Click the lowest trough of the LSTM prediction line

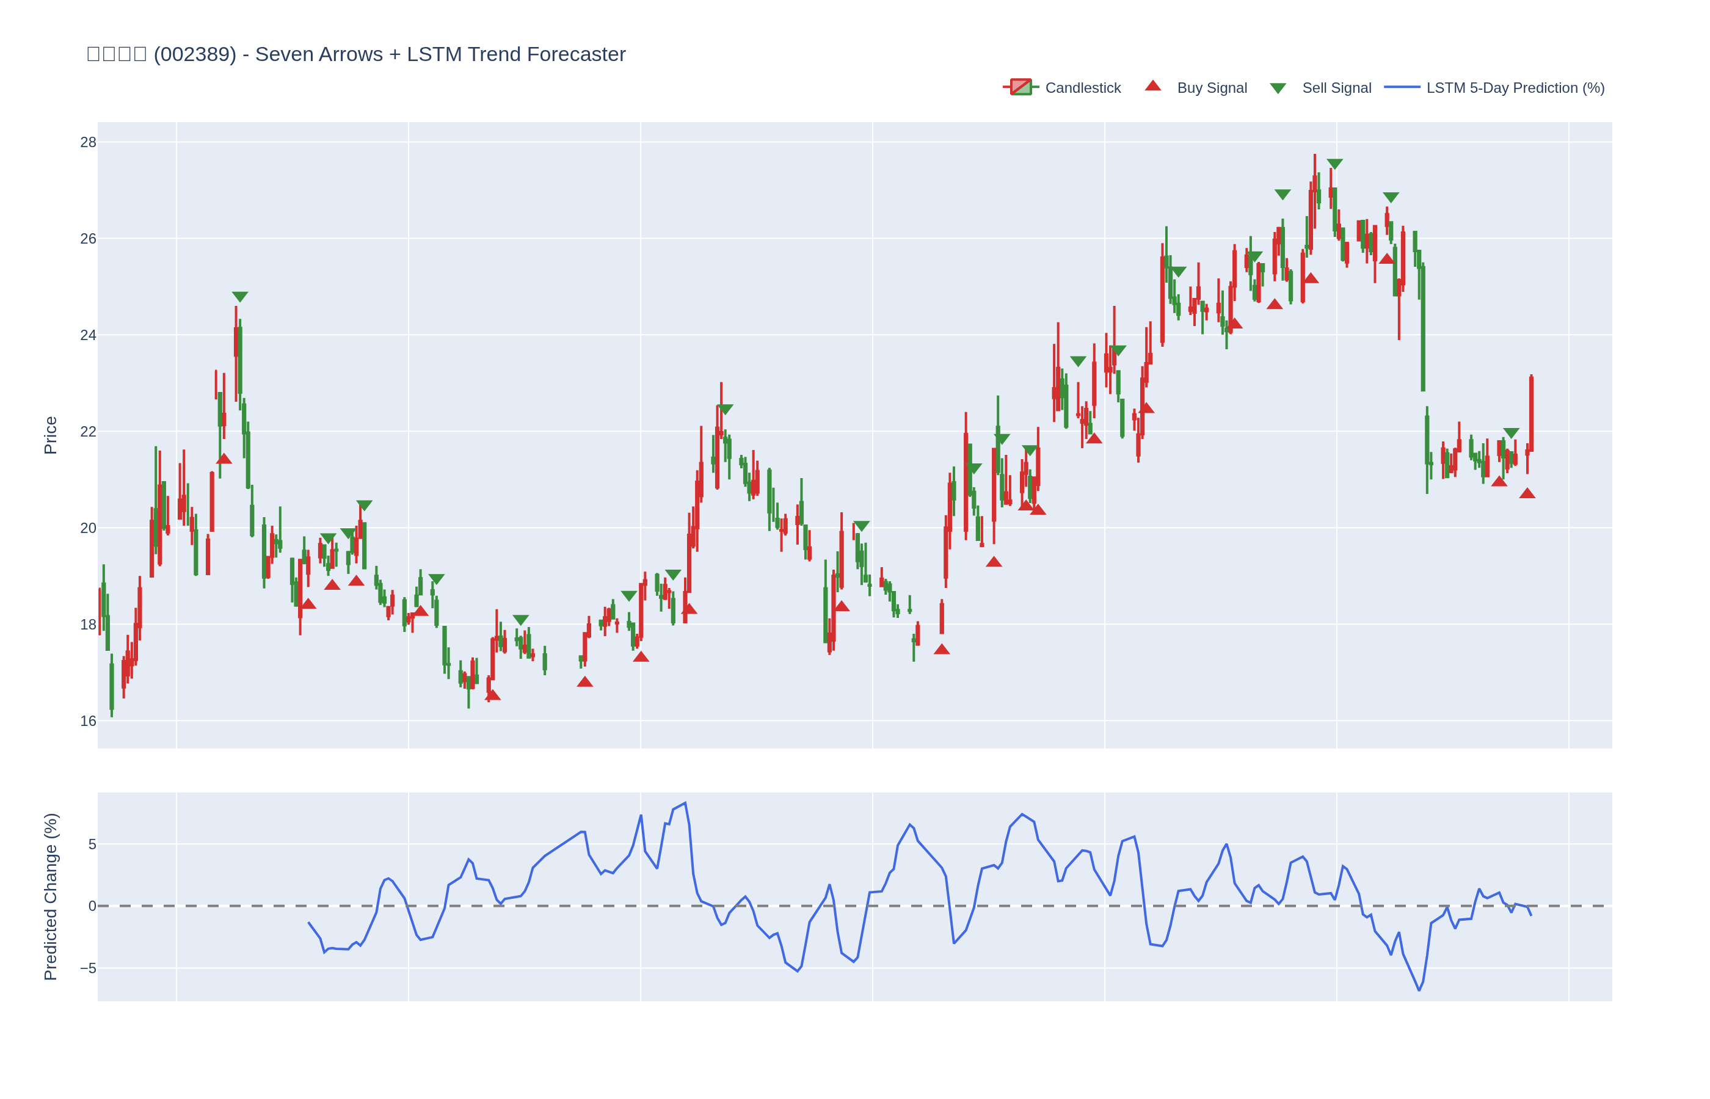pos(1419,990)
